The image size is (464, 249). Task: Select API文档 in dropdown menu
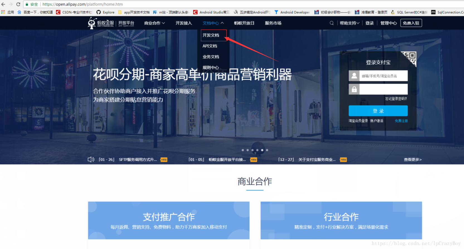pyautogui.click(x=210, y=46)
